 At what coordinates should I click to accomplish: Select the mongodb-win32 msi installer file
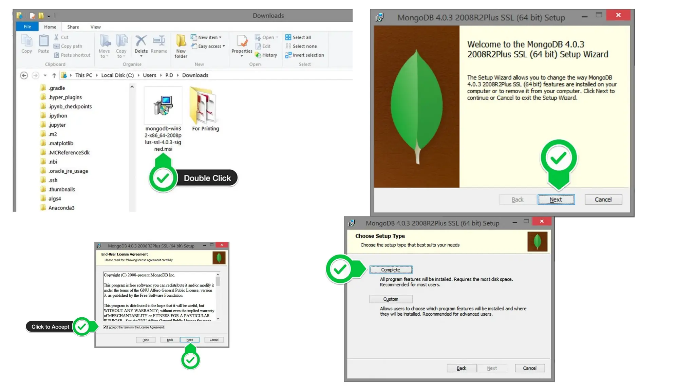pyautogui.click(x=163, y=106)
